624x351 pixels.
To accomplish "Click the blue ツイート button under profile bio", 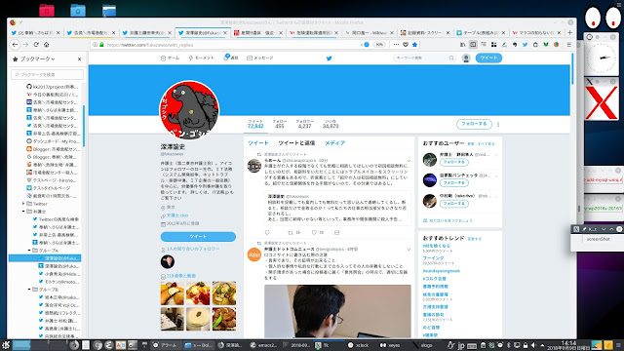I will point(198,236).
